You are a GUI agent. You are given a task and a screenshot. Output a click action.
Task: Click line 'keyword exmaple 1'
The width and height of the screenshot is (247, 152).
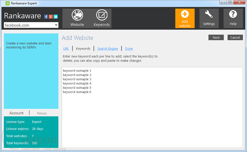point(77,71)
